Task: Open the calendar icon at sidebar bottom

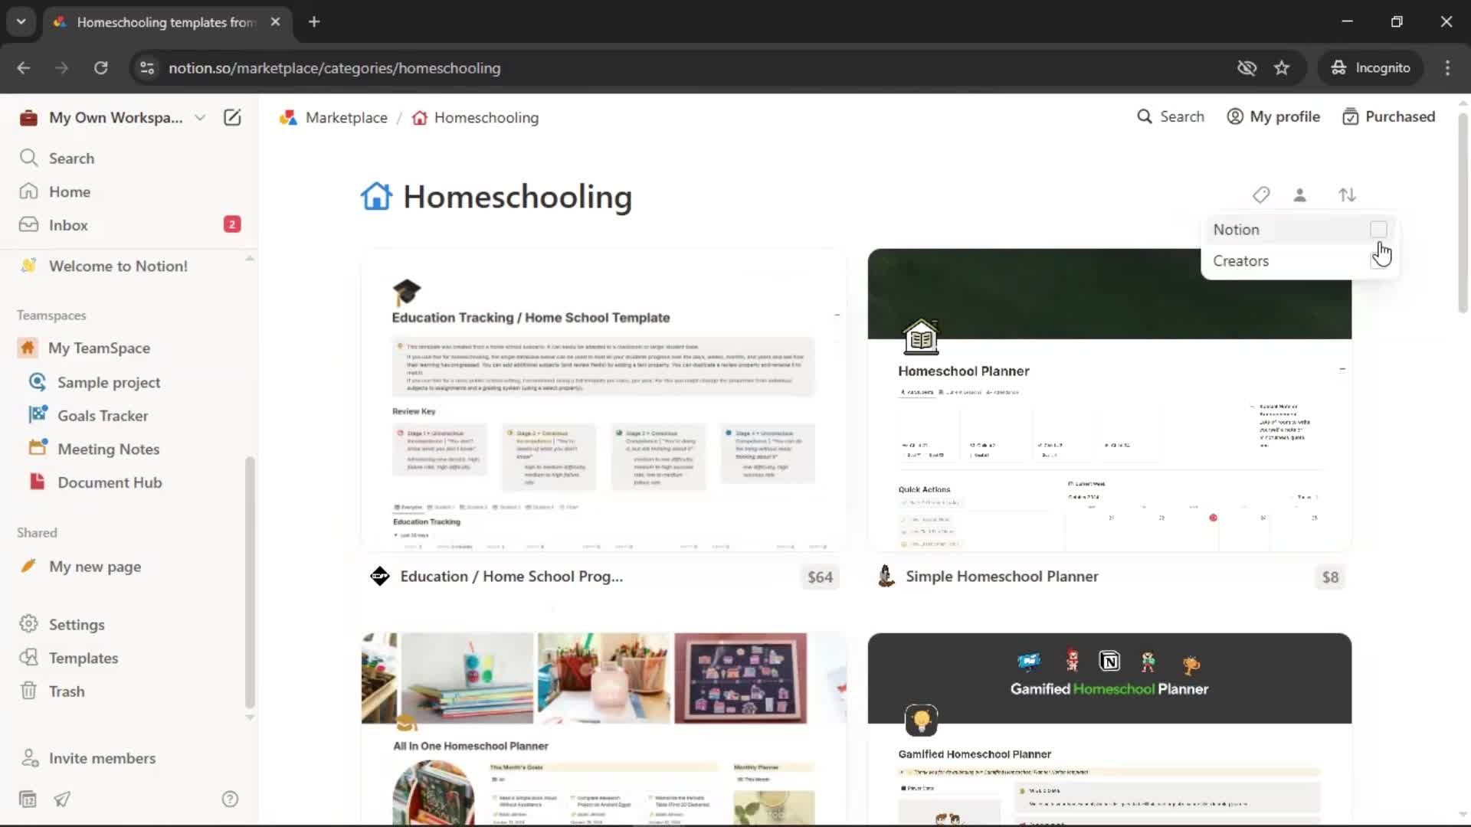Action: (28, 799)
